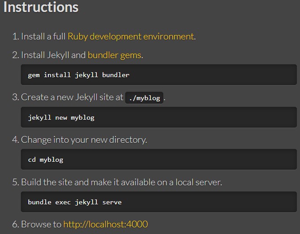
Task: Click the gem install jekyll bundler code block
Action: (x=159, y=75)
